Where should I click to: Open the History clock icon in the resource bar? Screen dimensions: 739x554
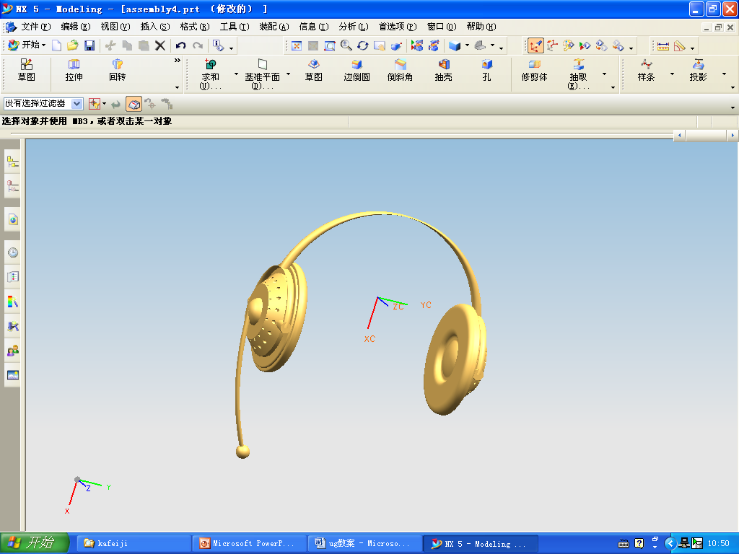12,252
